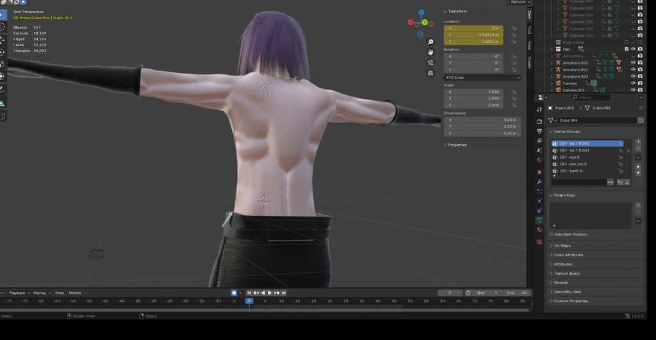Click the zoom magnifier icon in viewport
The height and width of the screenshot is (340, 656).
(x=432, y=41)
